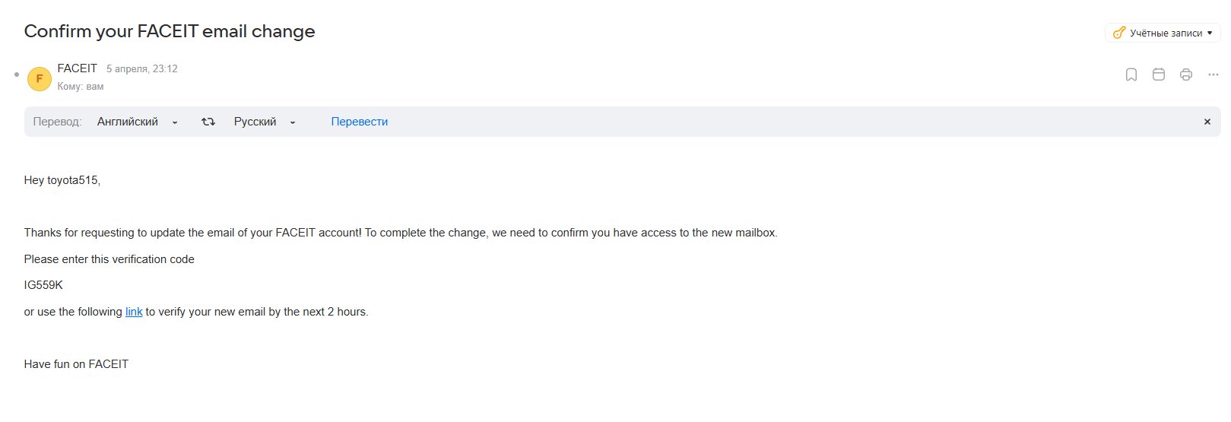Print this FACEIT email
Image resolution: width=1231 pixels, height=422 pixels.
tap(1186, 75)
